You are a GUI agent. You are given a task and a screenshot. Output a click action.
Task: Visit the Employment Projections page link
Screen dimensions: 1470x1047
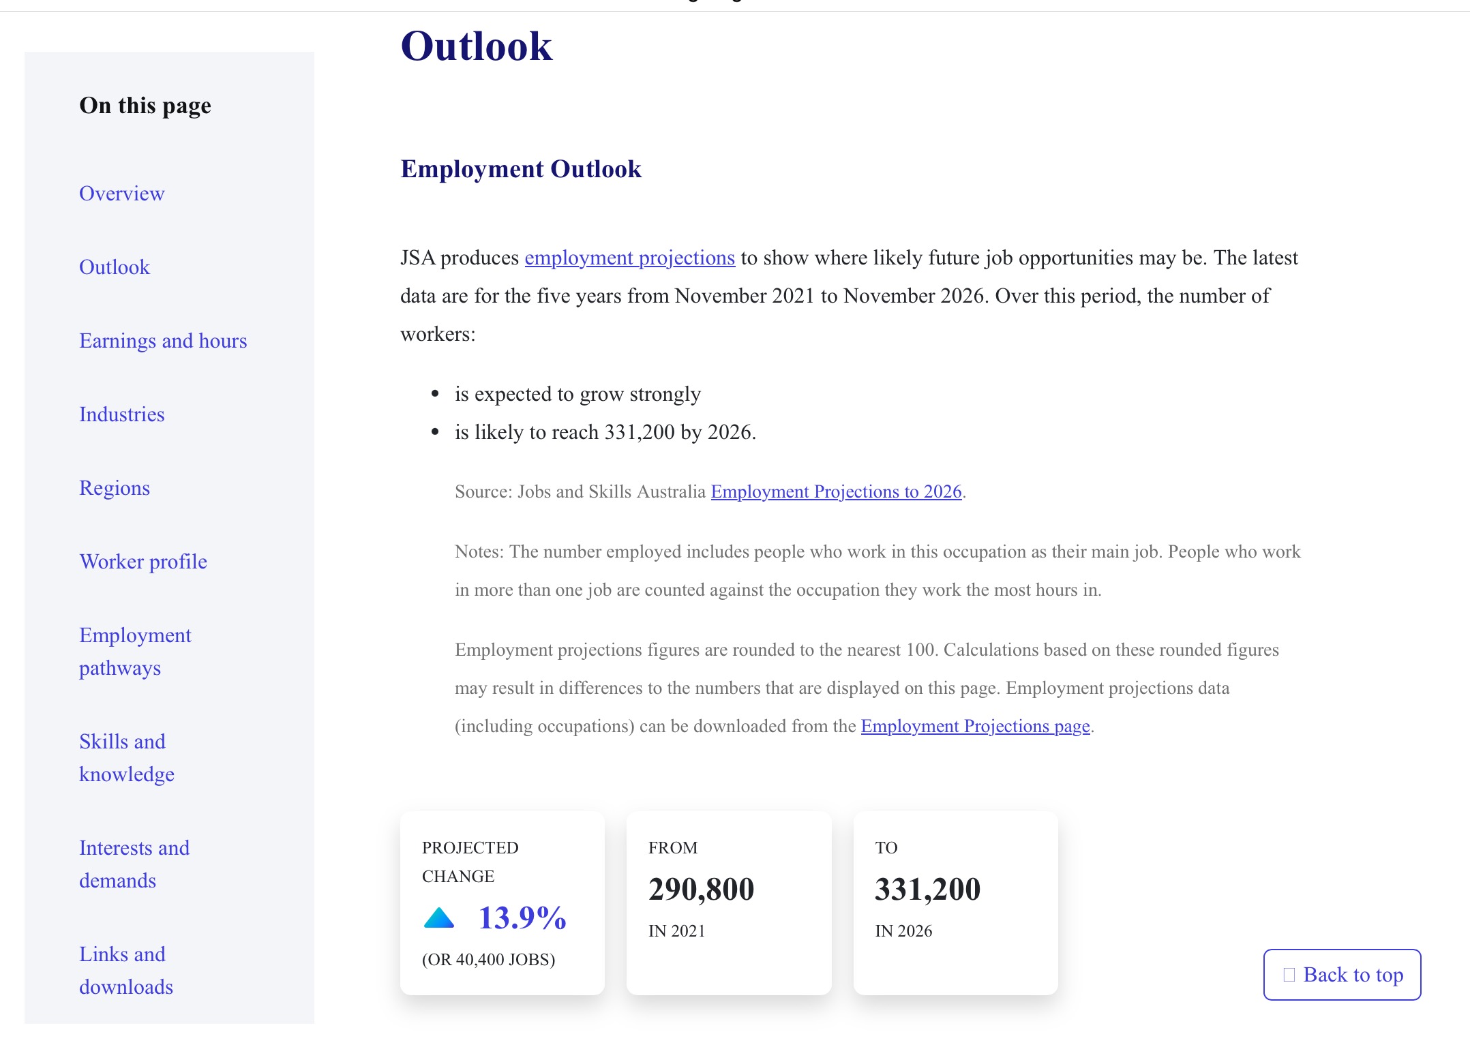tap(976, 726)
